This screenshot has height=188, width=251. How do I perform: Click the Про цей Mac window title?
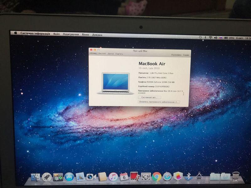tap(140, 51)
